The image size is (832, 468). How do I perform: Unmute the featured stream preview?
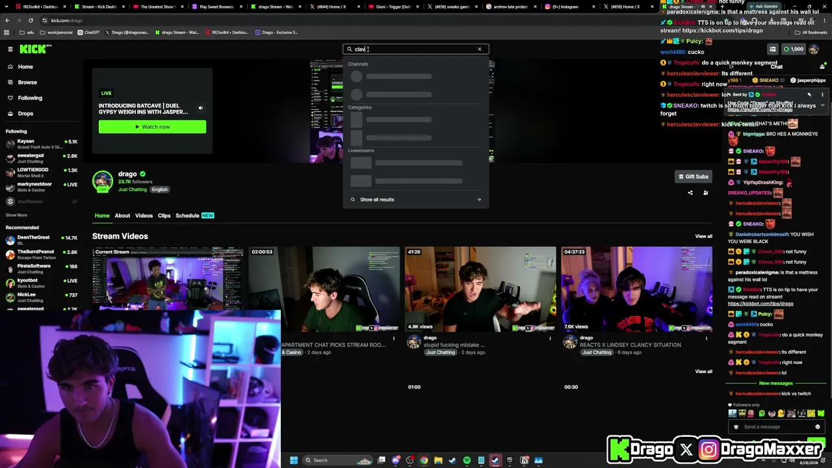[201, 108]
